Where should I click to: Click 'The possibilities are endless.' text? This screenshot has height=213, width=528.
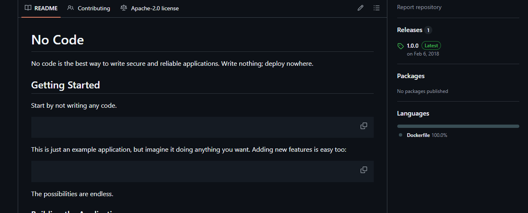coord(73,193)
